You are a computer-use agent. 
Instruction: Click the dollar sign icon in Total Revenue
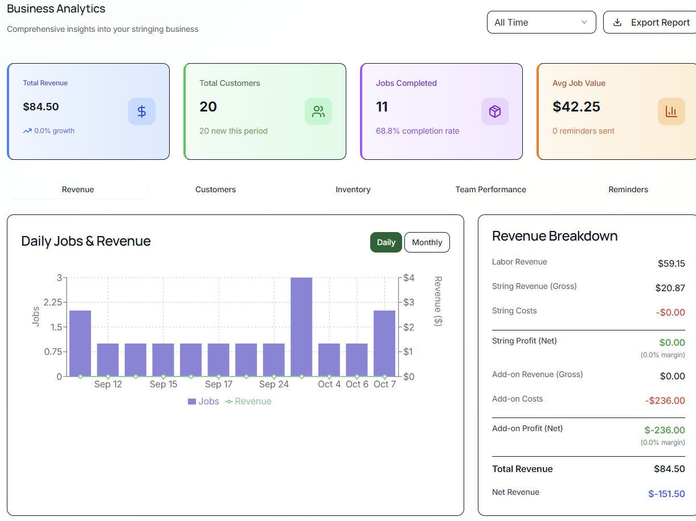[x=142, y=111]
